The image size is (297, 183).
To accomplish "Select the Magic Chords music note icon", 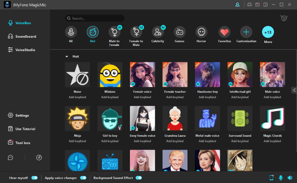I will 272,119.
